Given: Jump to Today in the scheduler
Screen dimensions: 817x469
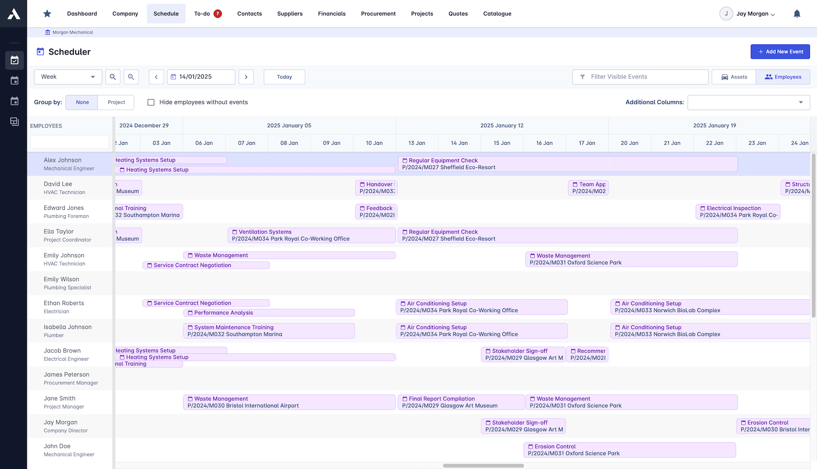Looking at the screenshot, I should 284,77.
